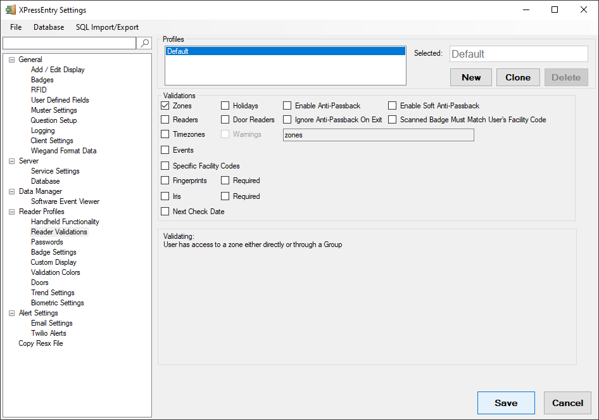Open Logging settings
This screenshot has height=420, width=599.
[x=43, y=130]
